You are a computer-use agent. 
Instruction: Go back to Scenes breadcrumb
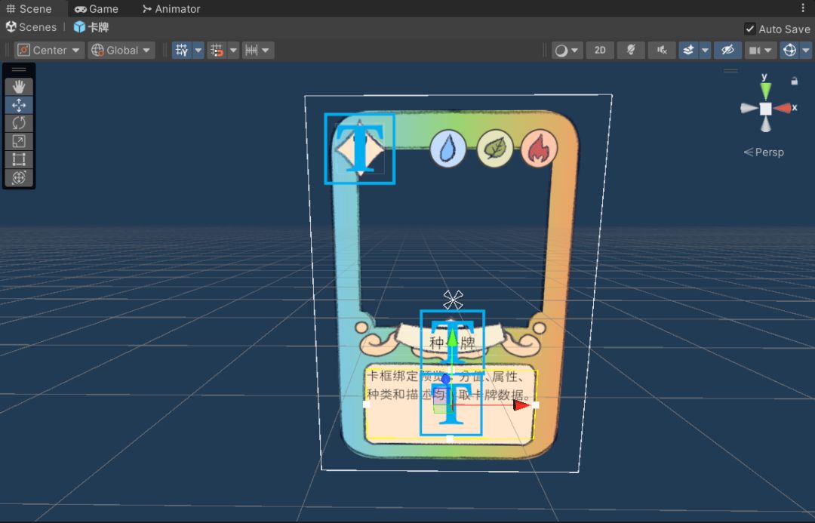(31, 27)
